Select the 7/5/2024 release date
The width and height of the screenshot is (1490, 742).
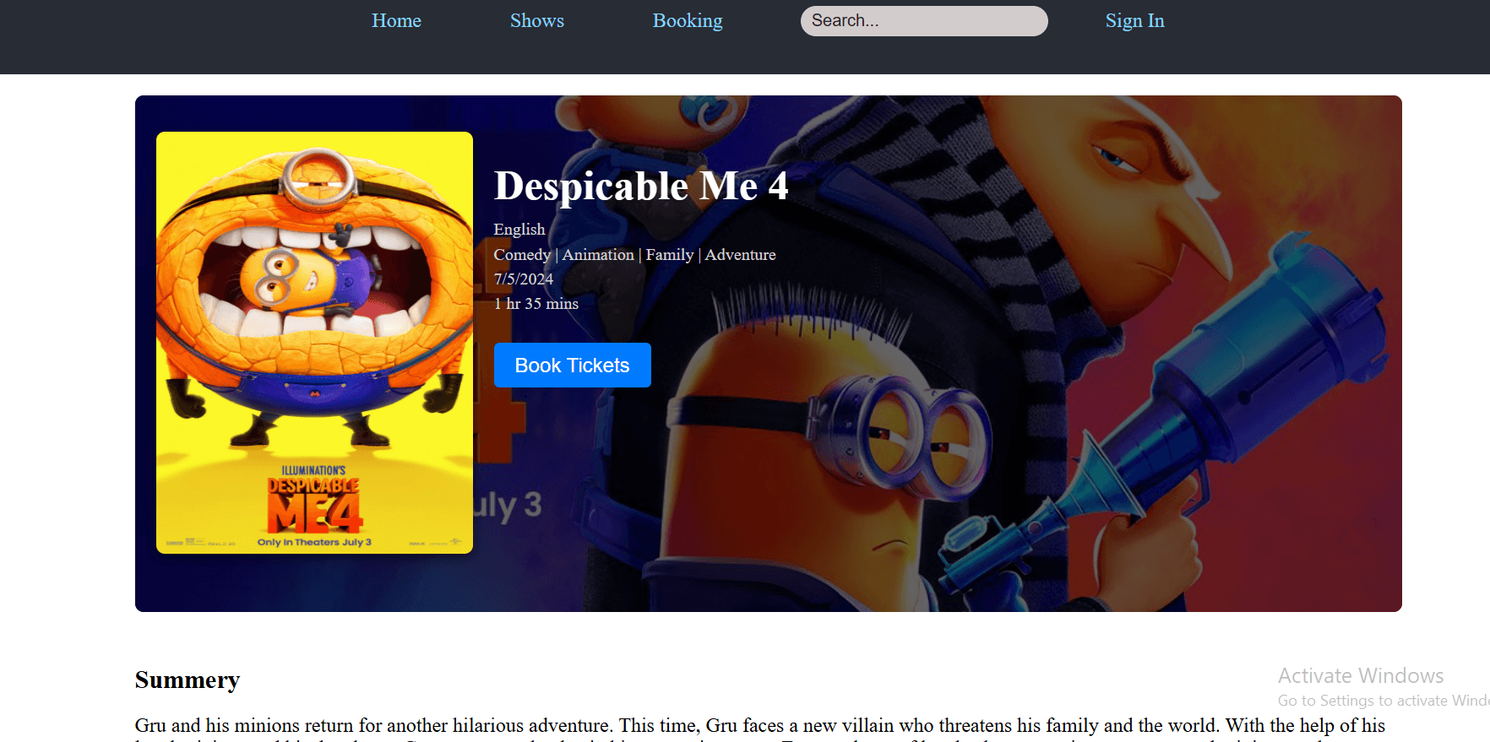click(x=524, y=279)
